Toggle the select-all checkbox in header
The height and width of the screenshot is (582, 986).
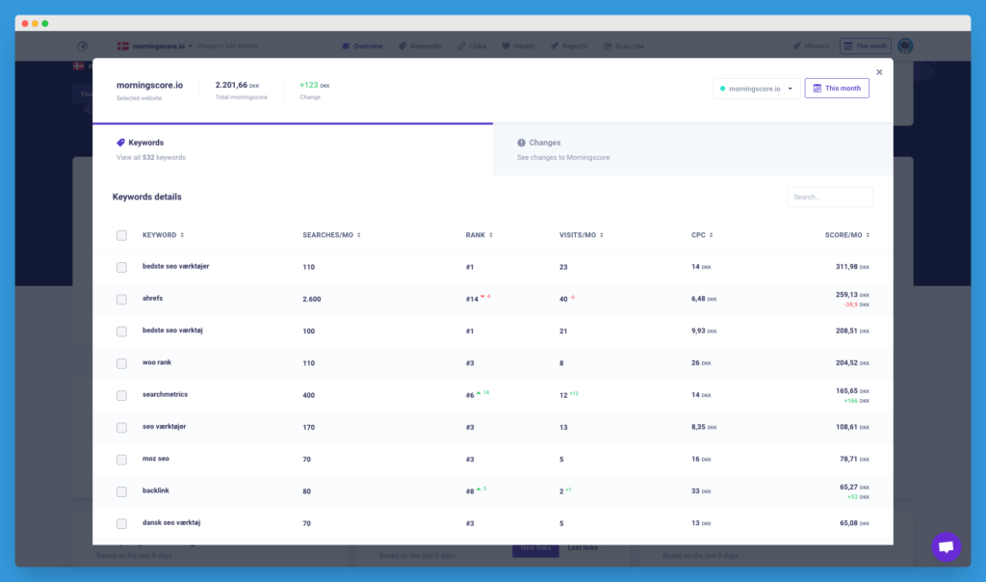121,235
